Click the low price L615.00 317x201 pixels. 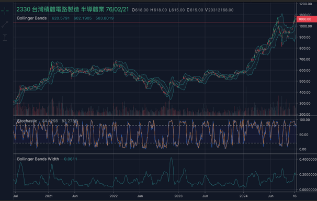pos(177,10)
